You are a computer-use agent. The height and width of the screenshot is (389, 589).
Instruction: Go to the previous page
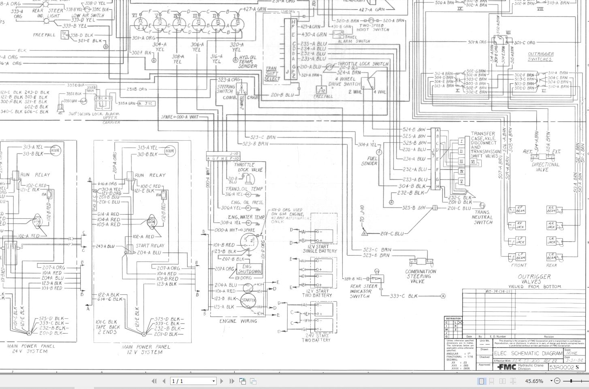[164, 381]
